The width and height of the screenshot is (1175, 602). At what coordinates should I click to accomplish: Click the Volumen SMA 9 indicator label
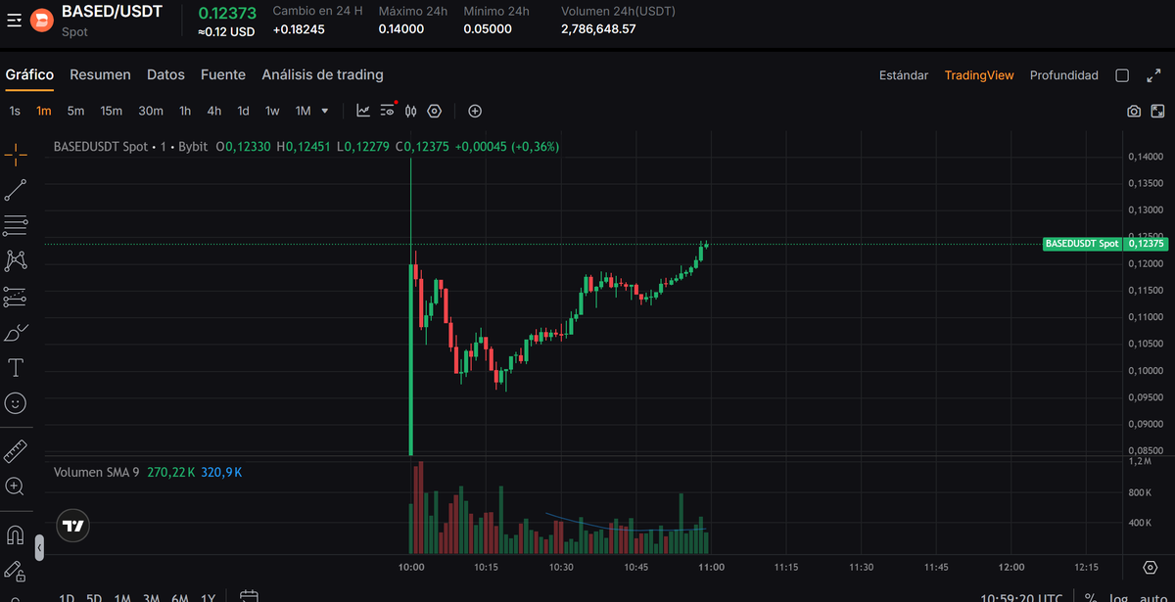click(96, 472)
